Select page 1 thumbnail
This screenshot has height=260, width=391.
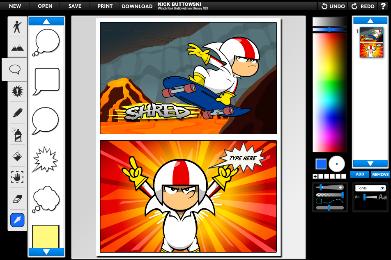pos(372,42)
